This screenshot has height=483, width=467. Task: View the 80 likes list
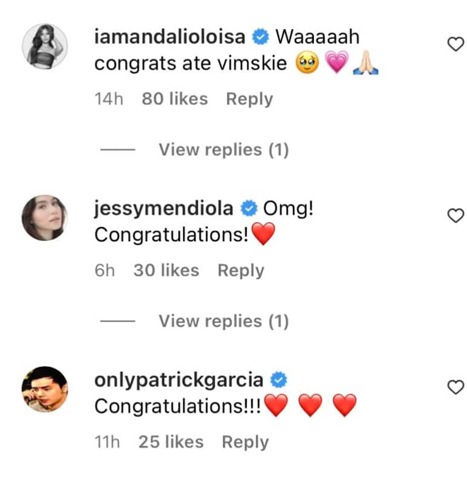point(175,99)
